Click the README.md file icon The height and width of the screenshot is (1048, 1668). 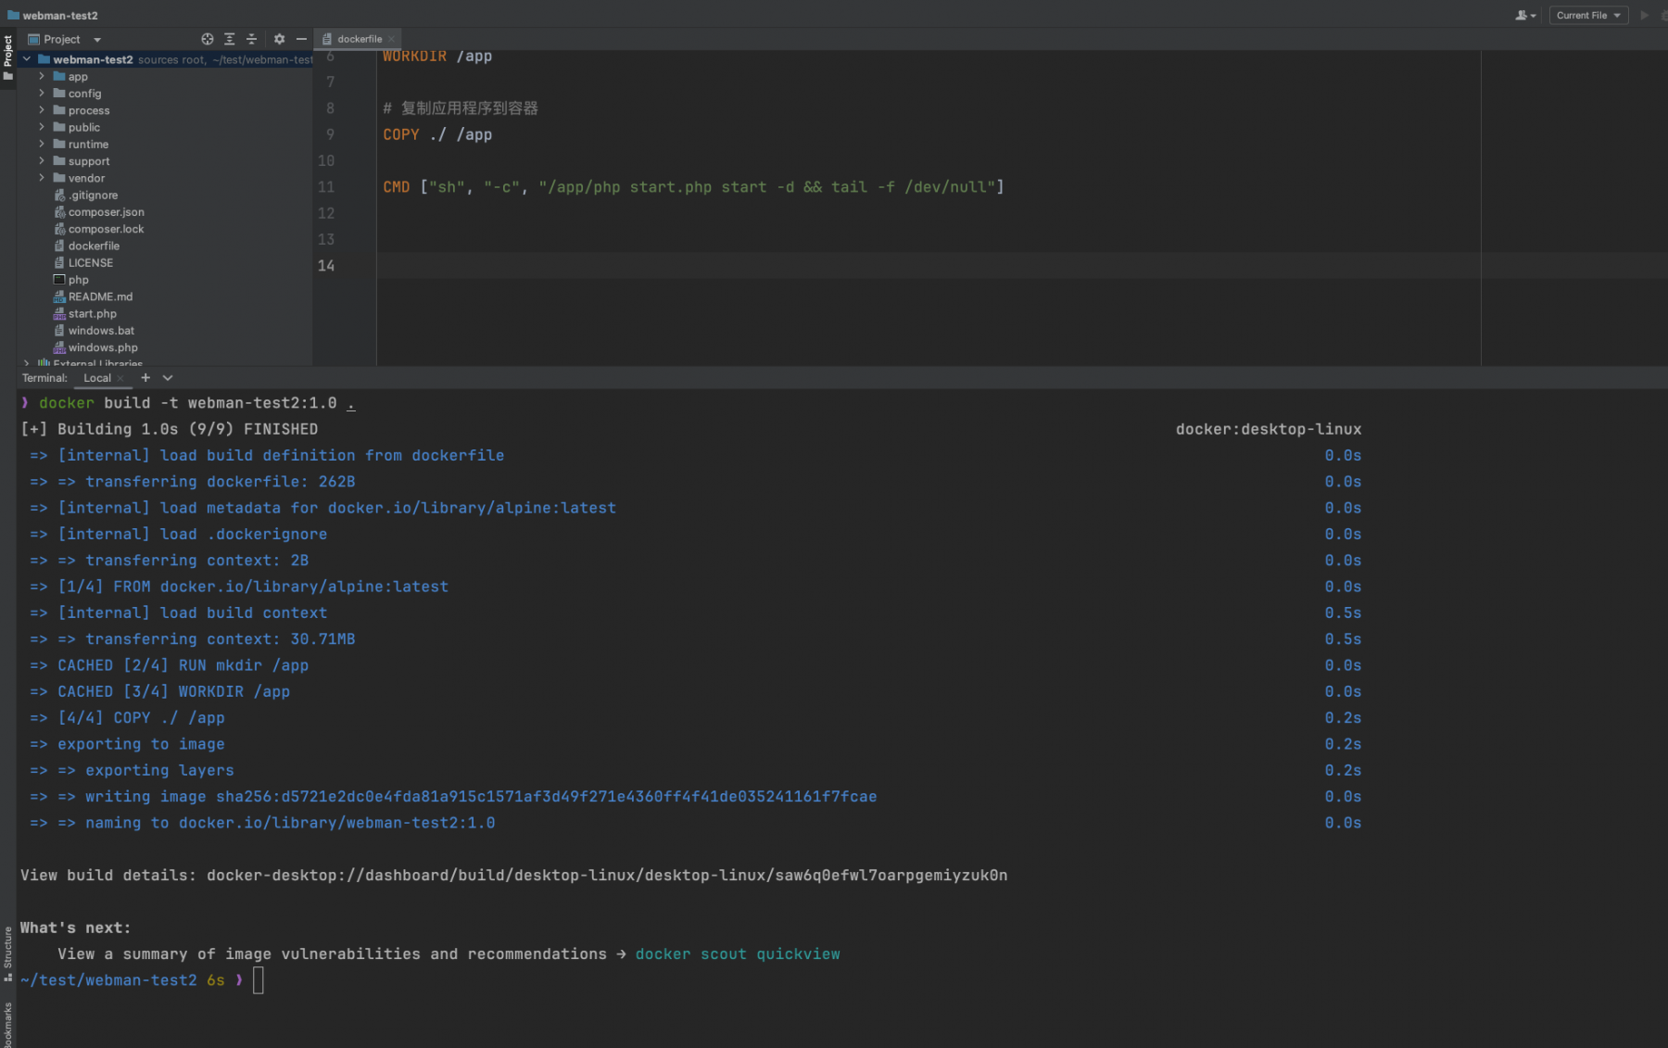coord(59,297)
